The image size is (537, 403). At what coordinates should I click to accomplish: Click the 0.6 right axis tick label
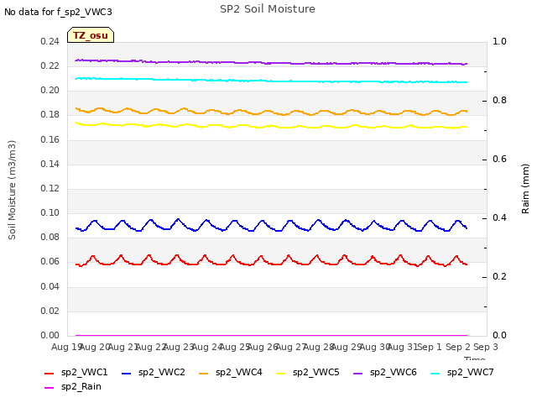click(499, 160)
